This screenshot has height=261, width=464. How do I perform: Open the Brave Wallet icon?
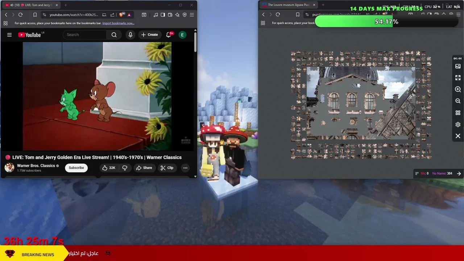pyautogui.click(x=170, y=14)
